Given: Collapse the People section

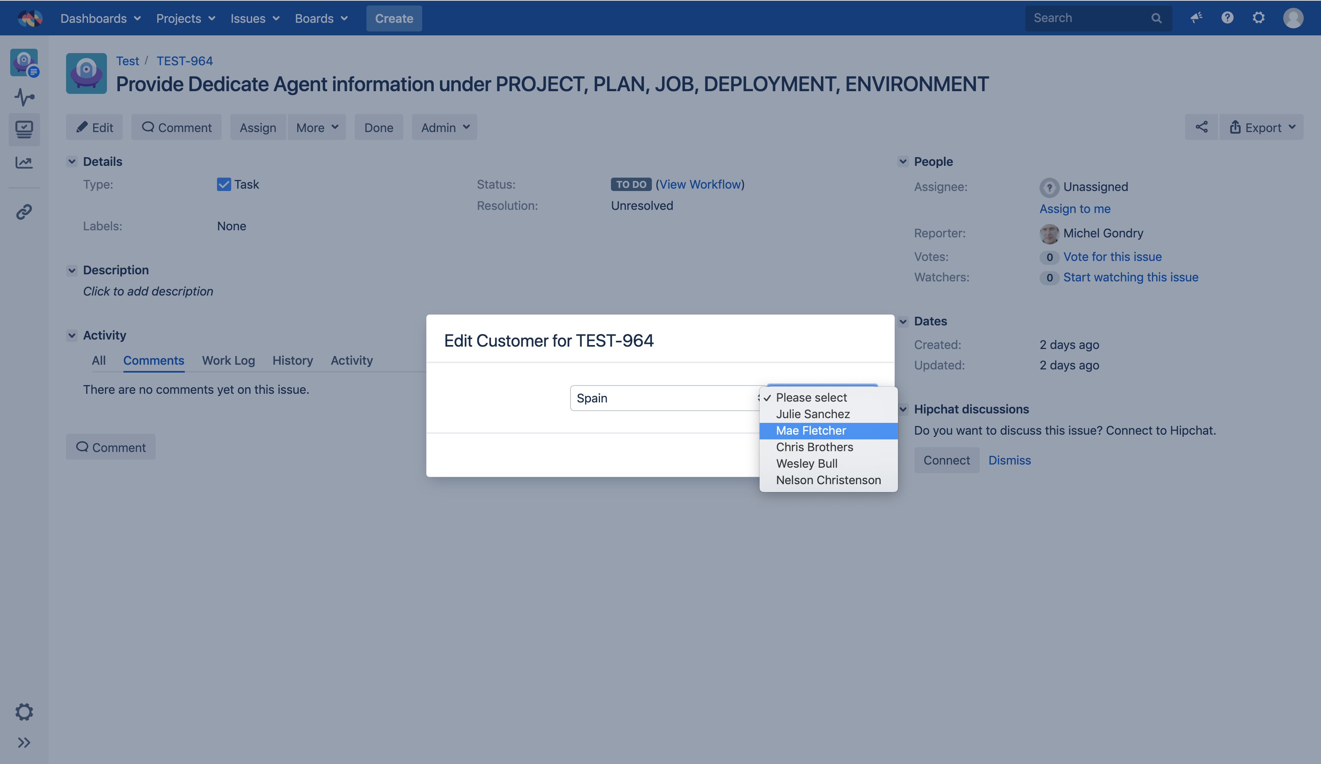Looking at the screenshot, I should click(903, 162).
